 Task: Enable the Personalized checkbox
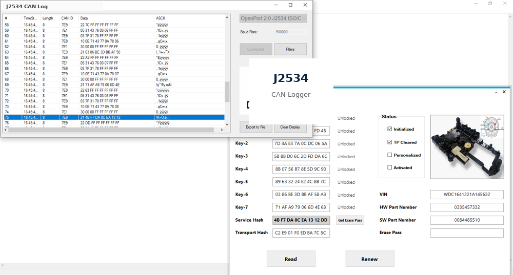pos(389,155)
